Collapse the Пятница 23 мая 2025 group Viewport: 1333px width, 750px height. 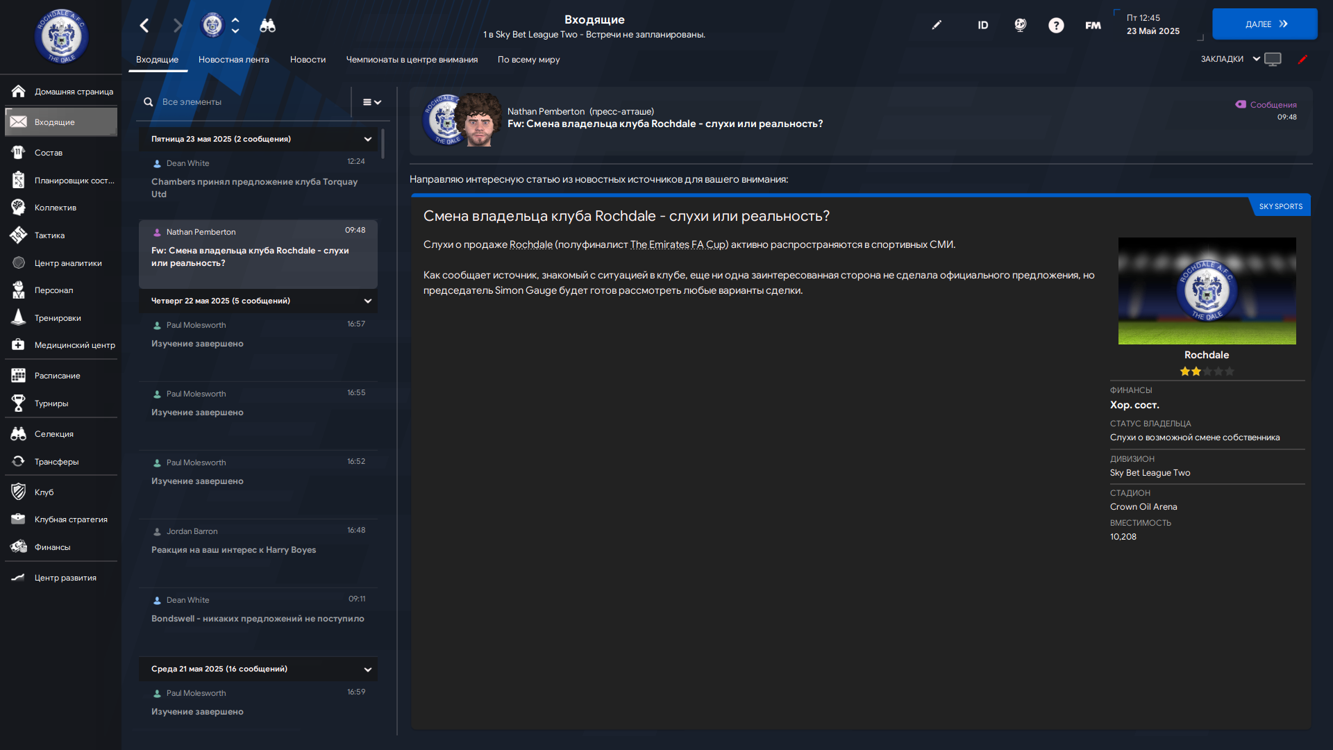pyautogui.click(x=368, y=139)
